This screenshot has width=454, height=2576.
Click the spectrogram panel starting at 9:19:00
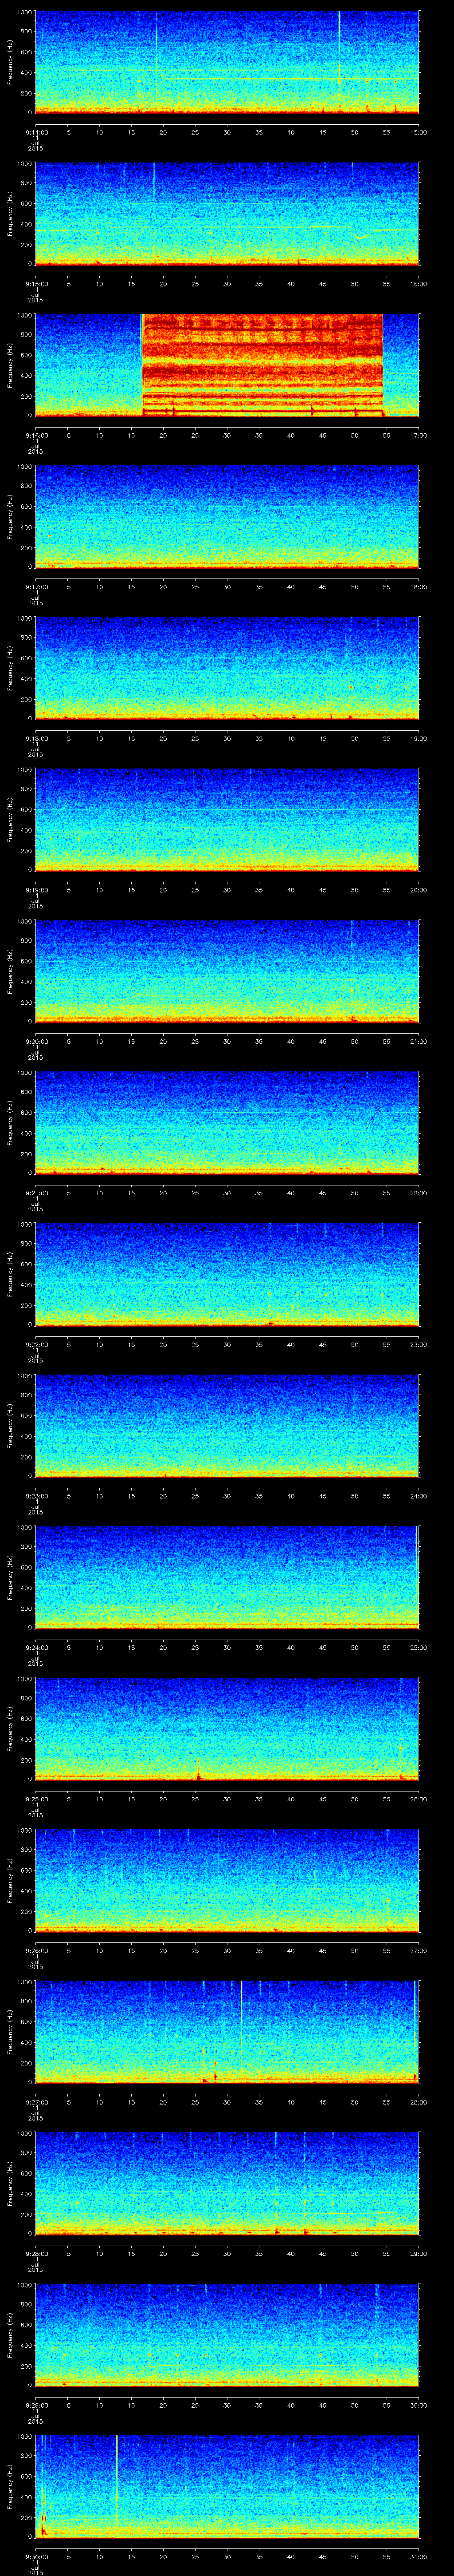pos(227,819)
